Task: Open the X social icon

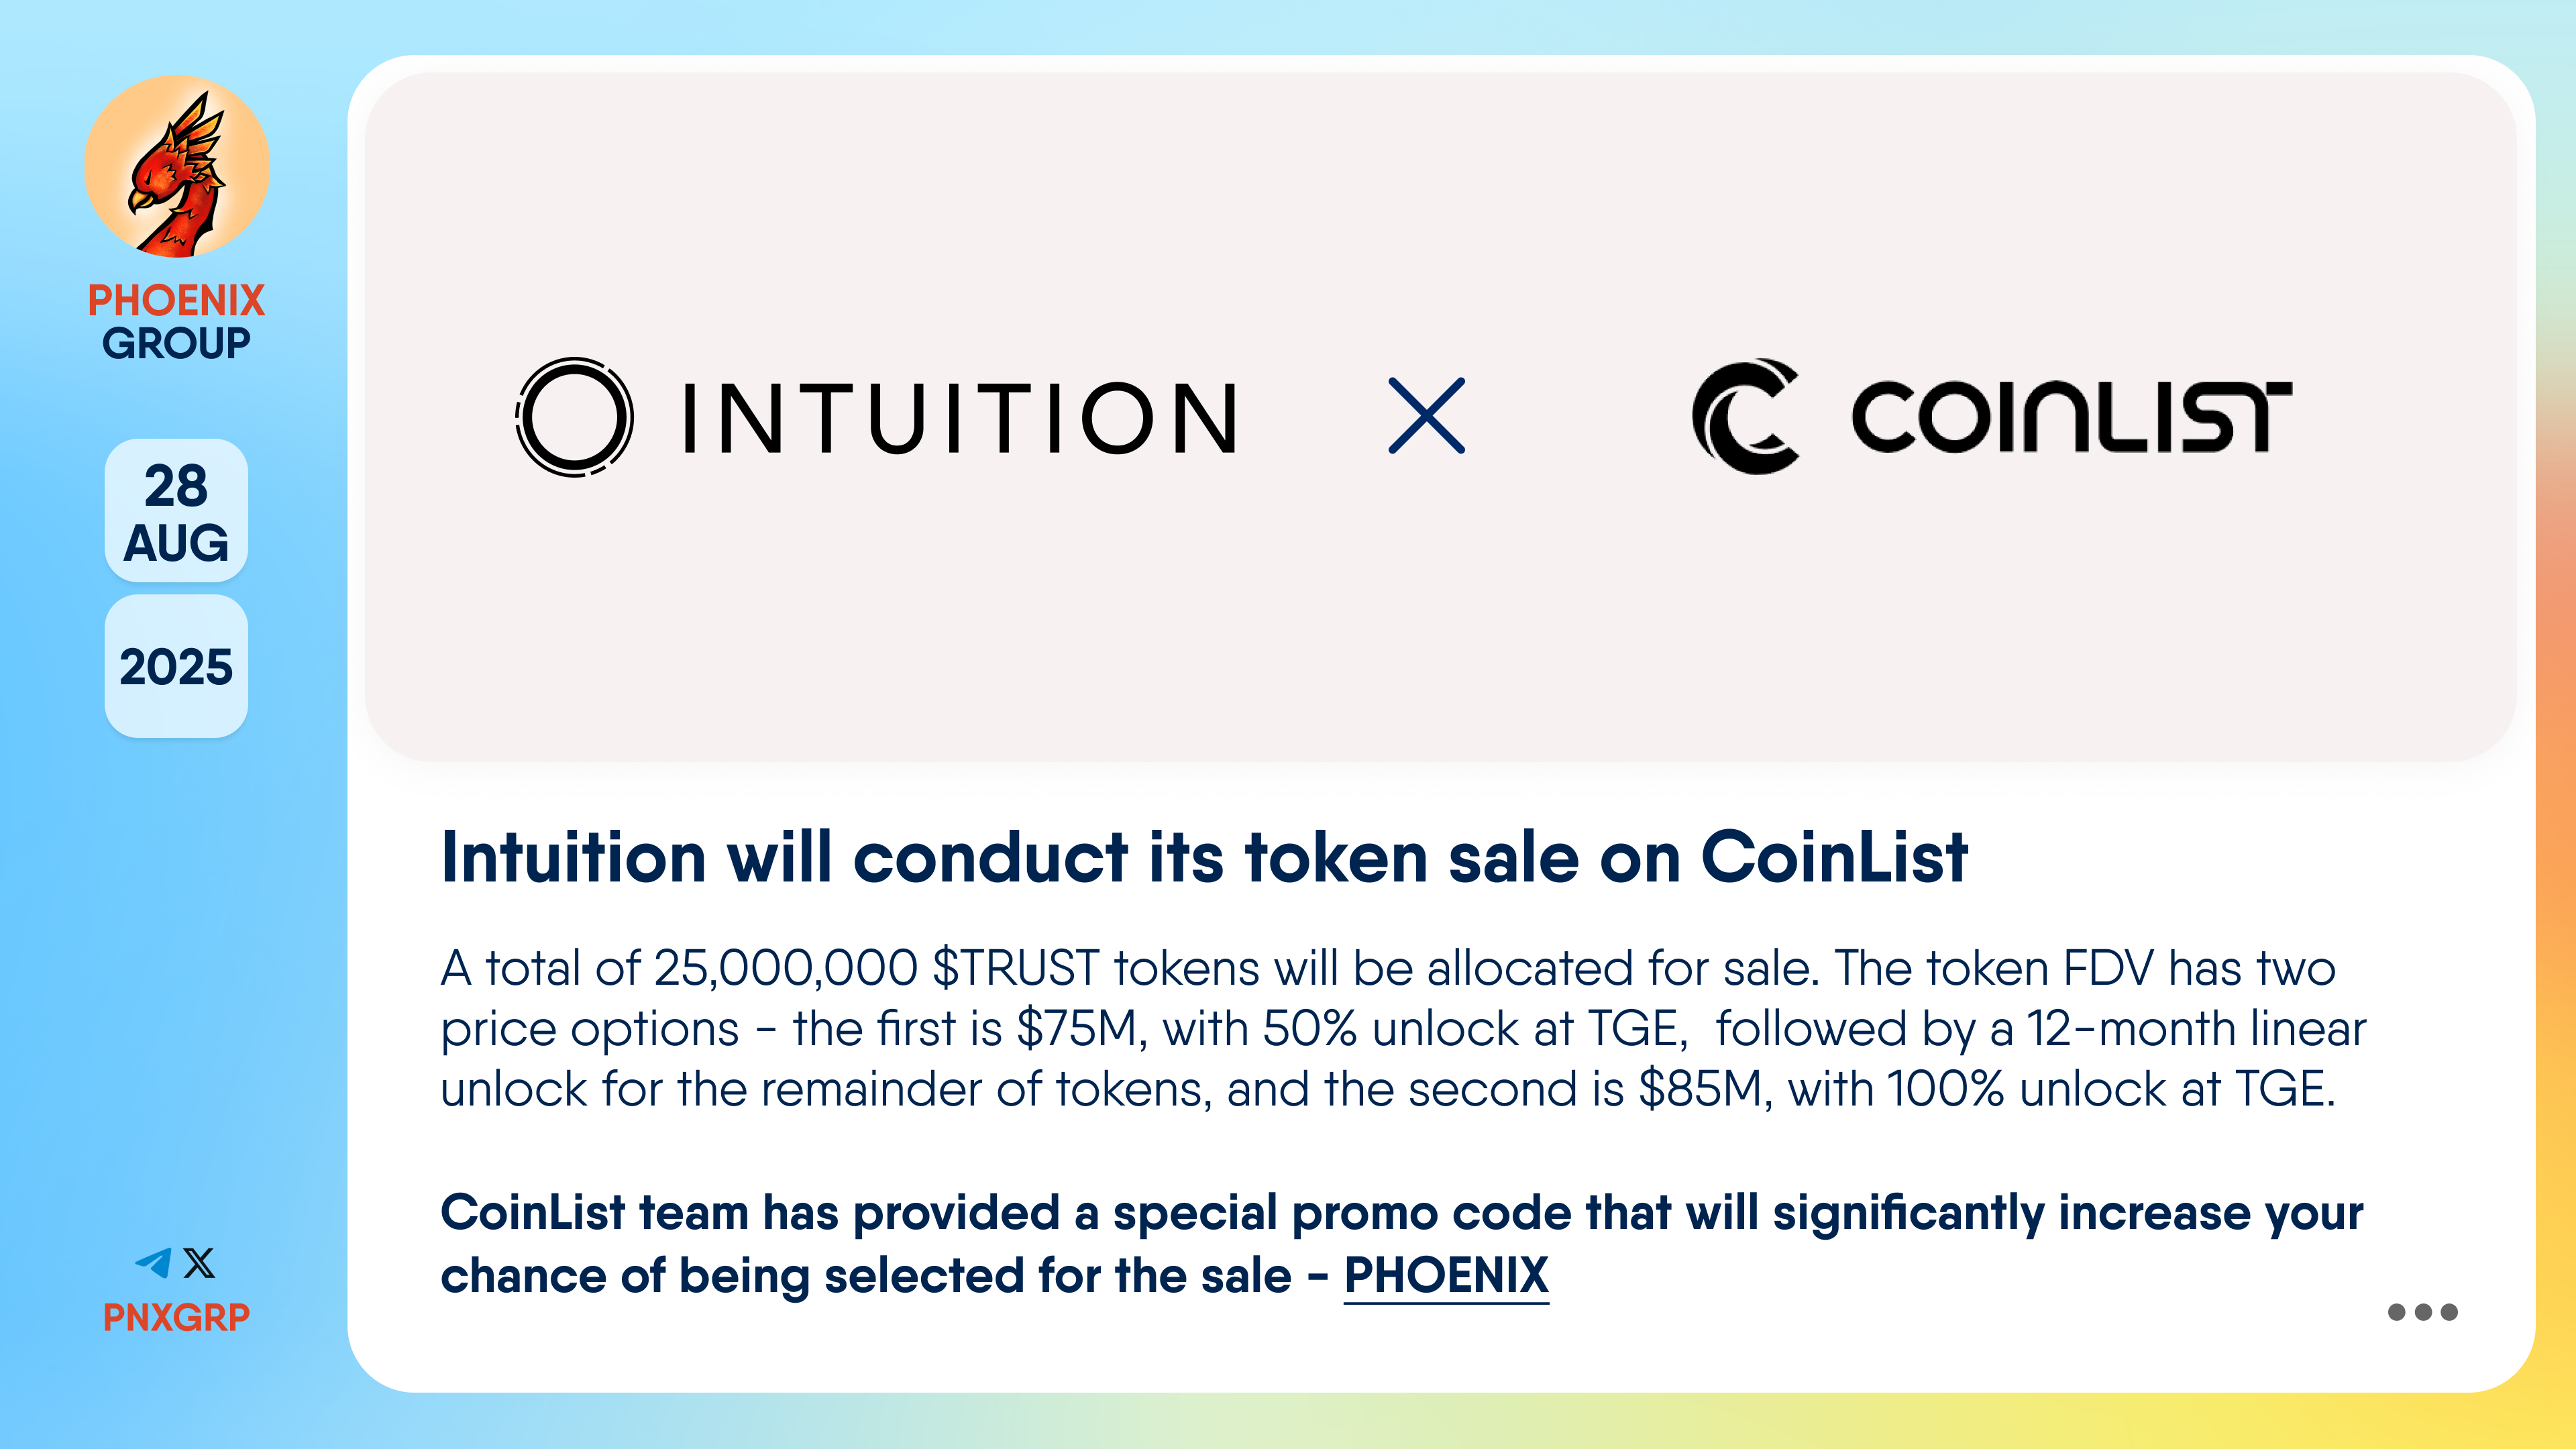Action: click(x=199, y=1263)
